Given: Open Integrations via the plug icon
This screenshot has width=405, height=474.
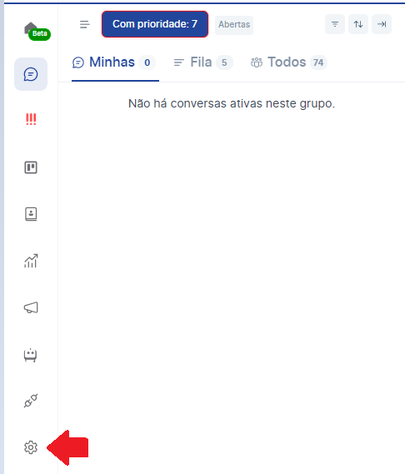Looking at the screenshot, I should point(31,401).
